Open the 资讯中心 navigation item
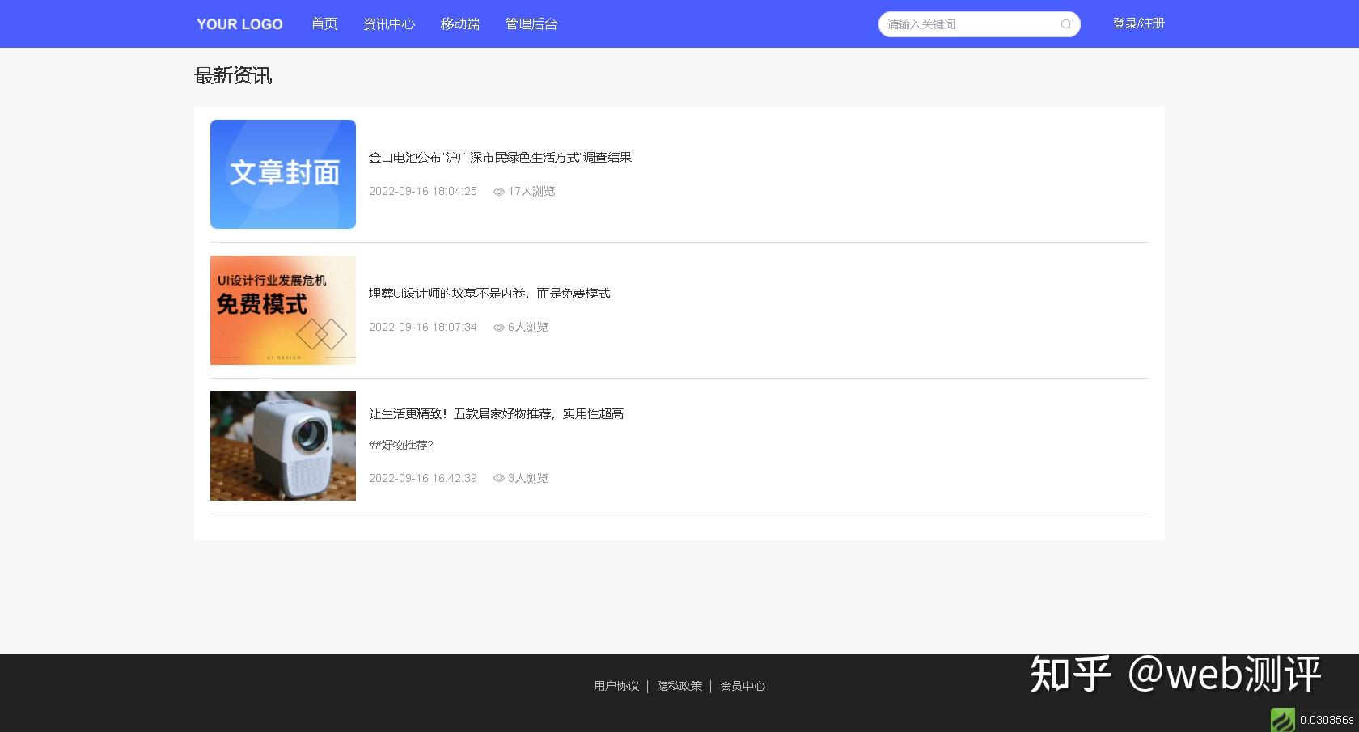Image resolution: width=1359 pixels, height=732 pixels. coord(389,24)
